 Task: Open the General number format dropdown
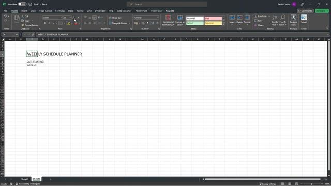[x=158, y=18]
